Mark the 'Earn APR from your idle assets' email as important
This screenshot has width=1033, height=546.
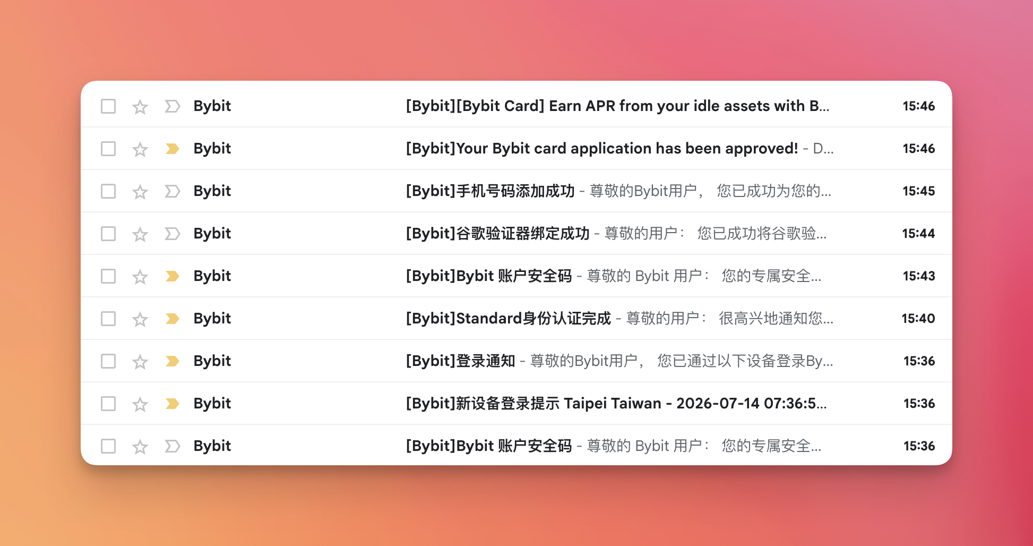click(172, 106)
